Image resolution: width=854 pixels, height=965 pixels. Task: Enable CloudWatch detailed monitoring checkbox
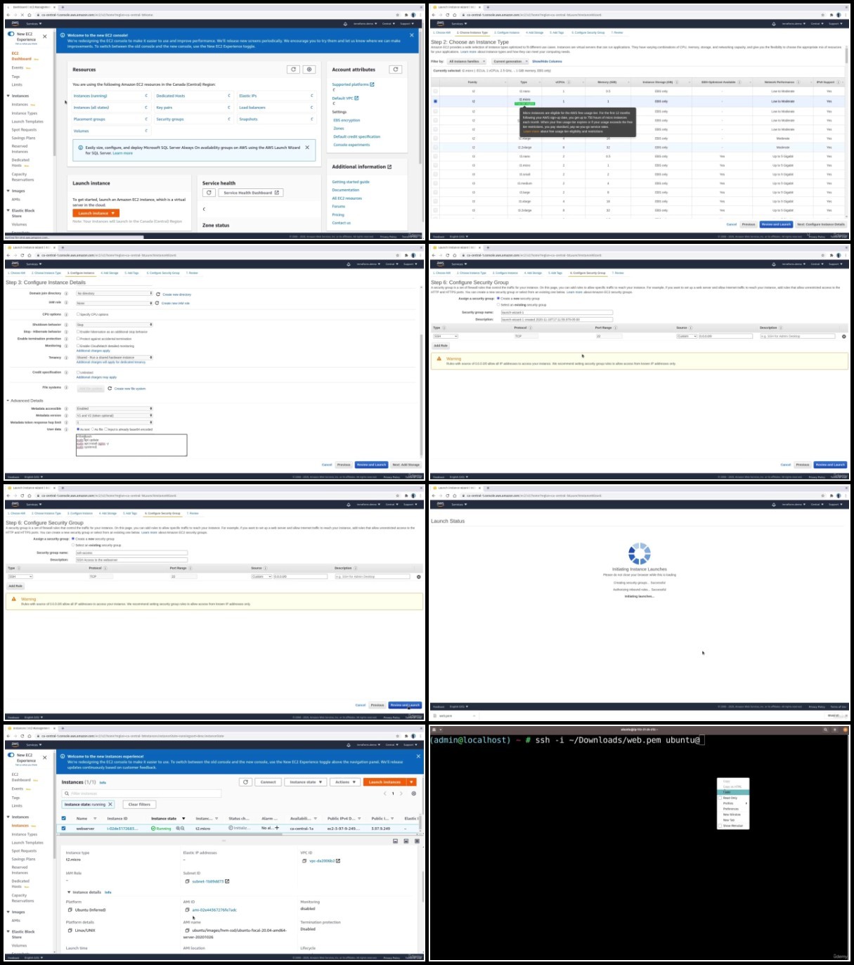tap(78, 346)
